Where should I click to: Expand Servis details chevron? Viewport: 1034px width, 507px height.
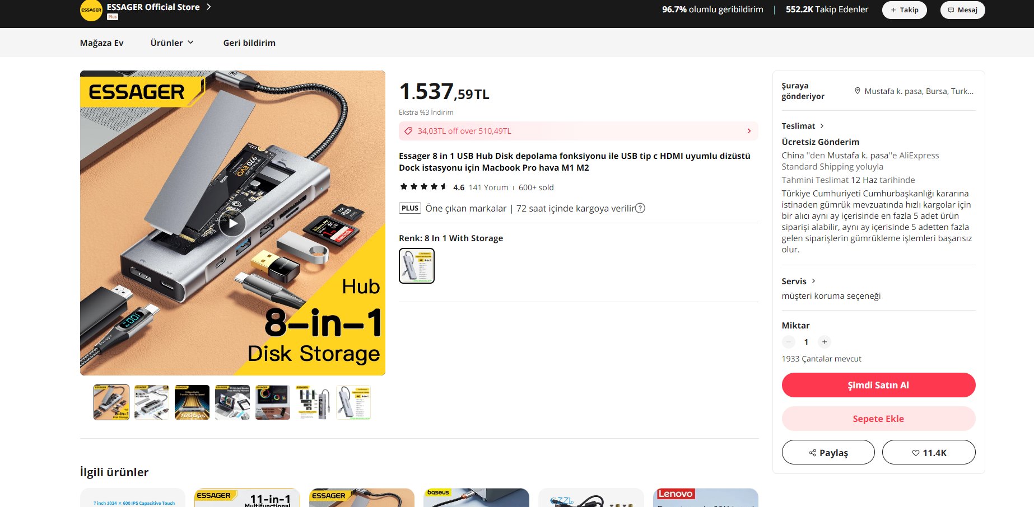pyautogui.click(x=813, y=281)
